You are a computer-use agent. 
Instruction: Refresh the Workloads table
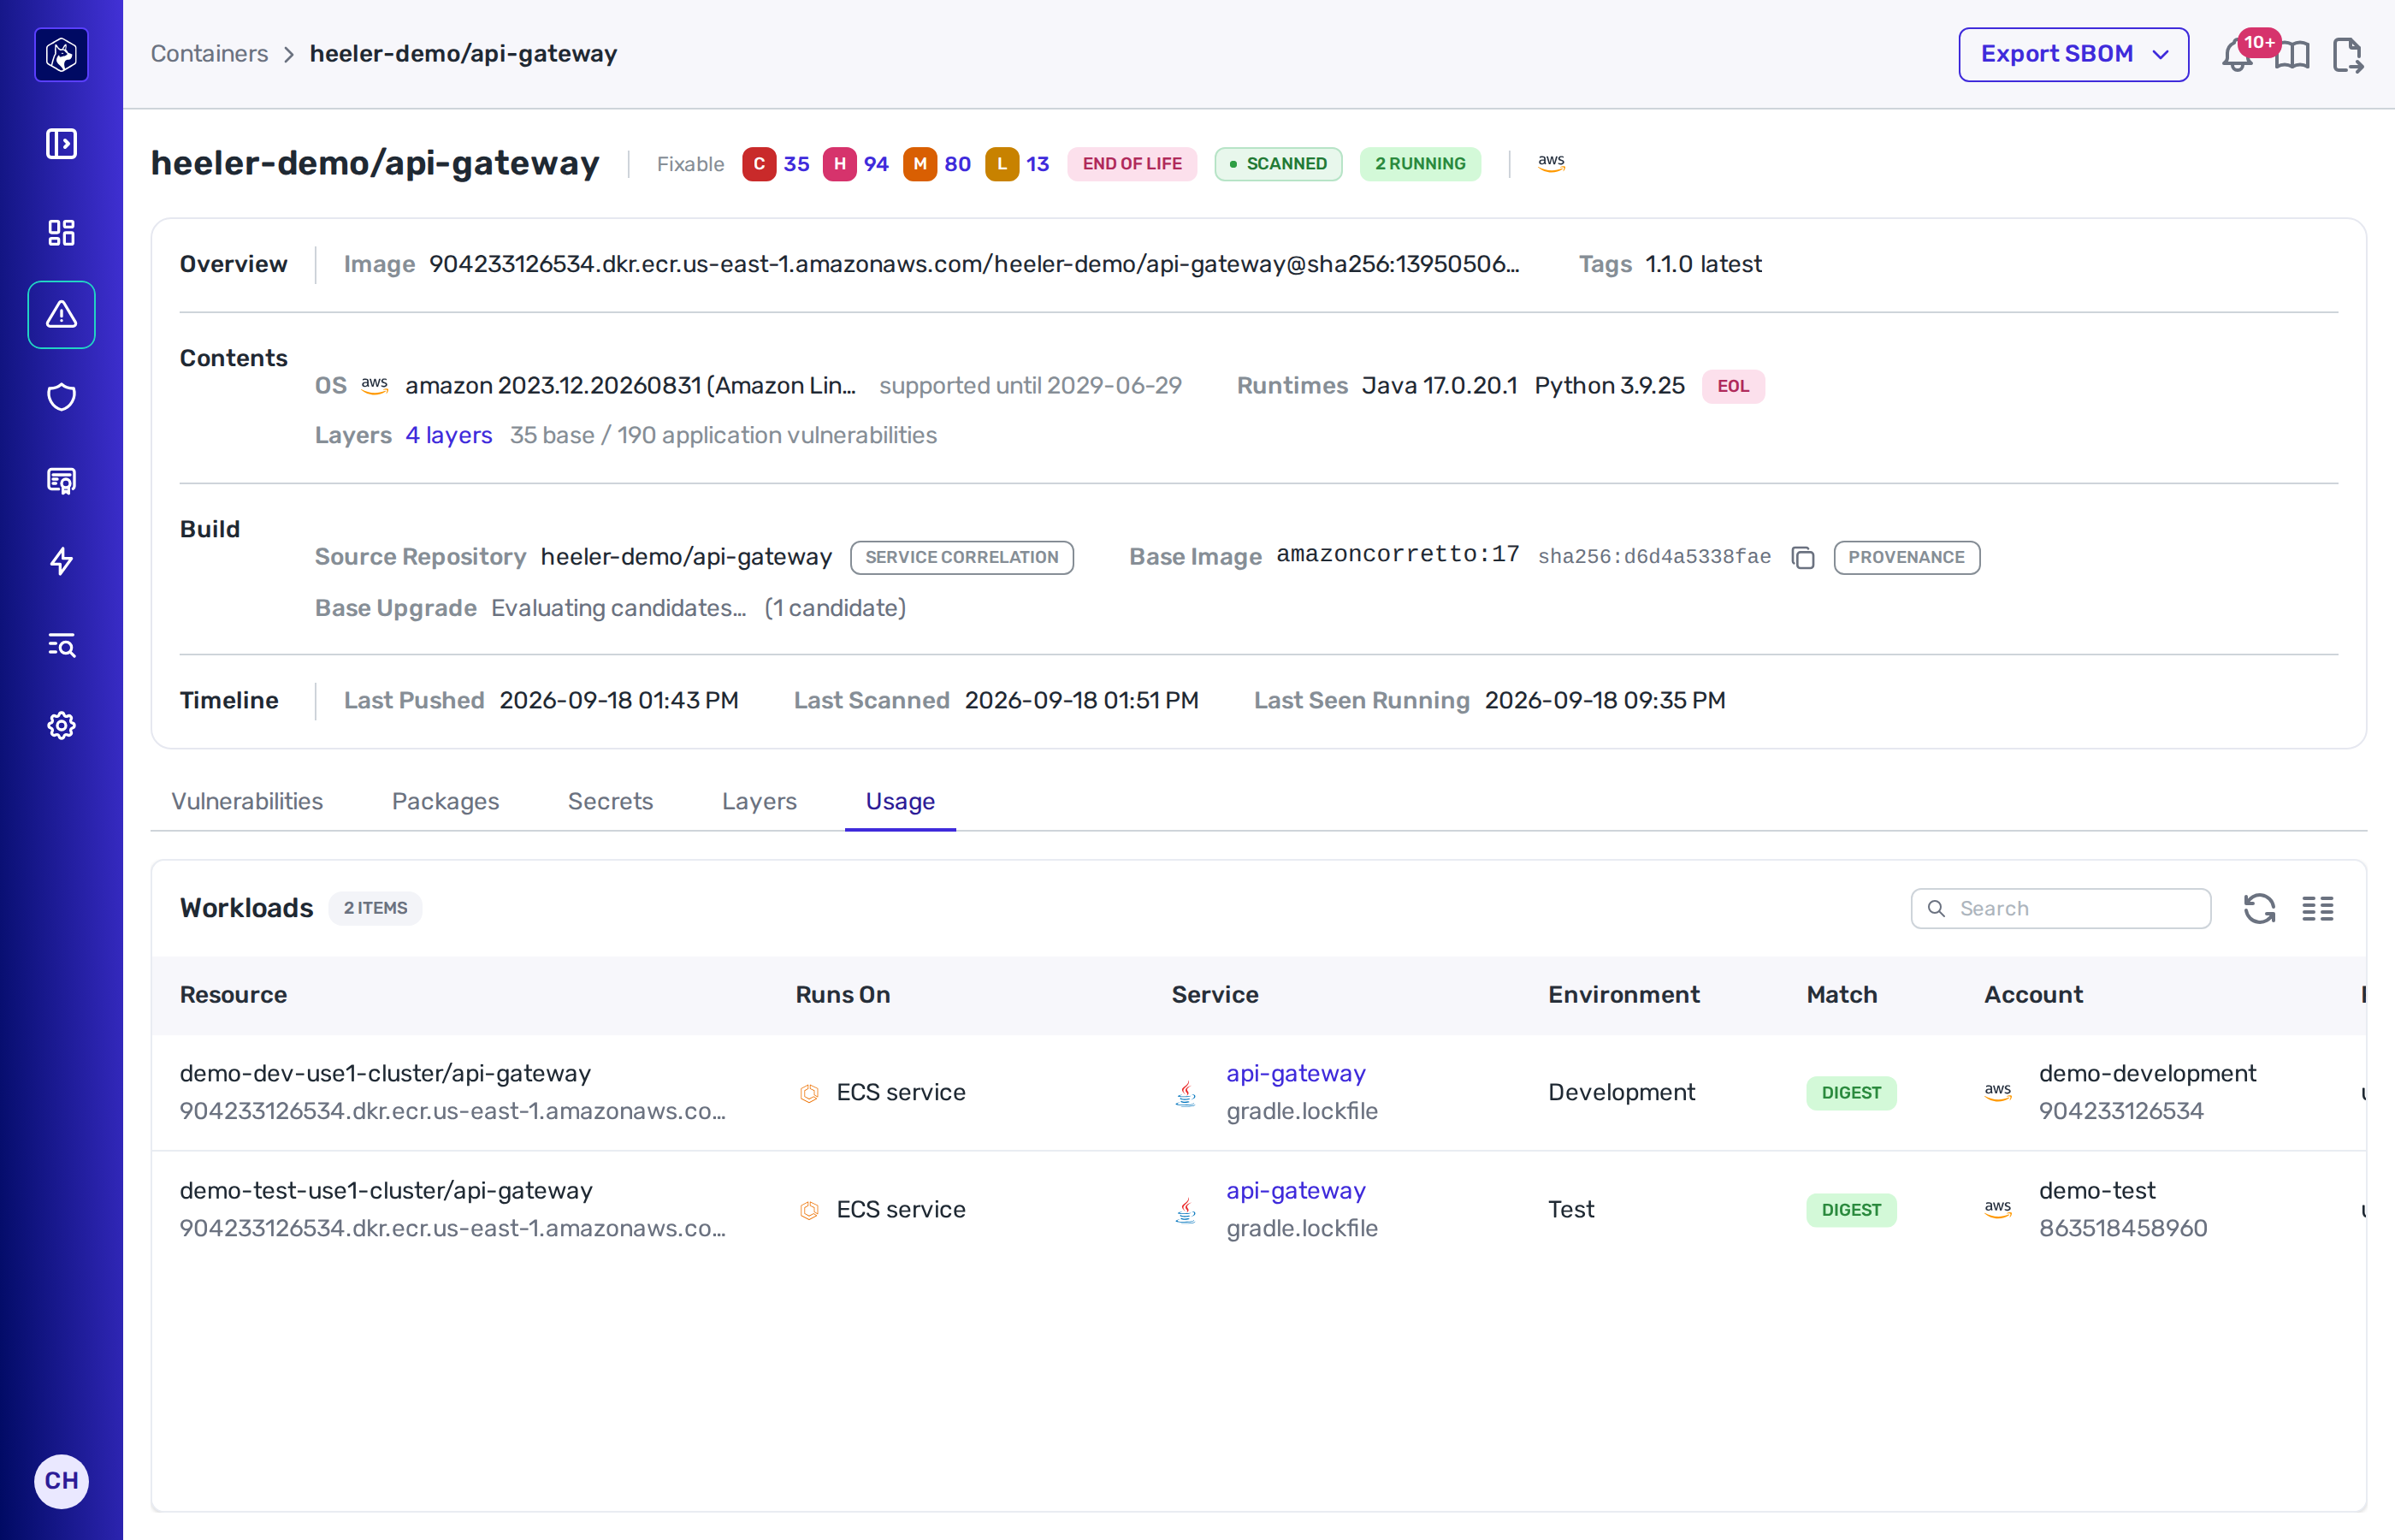(2259, 908)
